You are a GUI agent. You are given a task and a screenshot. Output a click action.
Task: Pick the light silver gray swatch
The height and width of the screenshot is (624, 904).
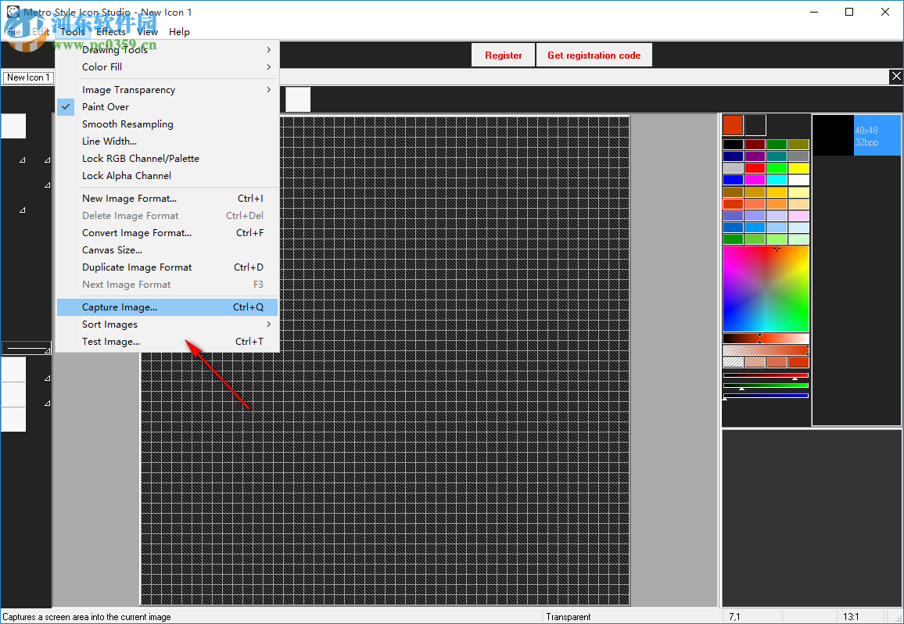[x=733, y=168]
